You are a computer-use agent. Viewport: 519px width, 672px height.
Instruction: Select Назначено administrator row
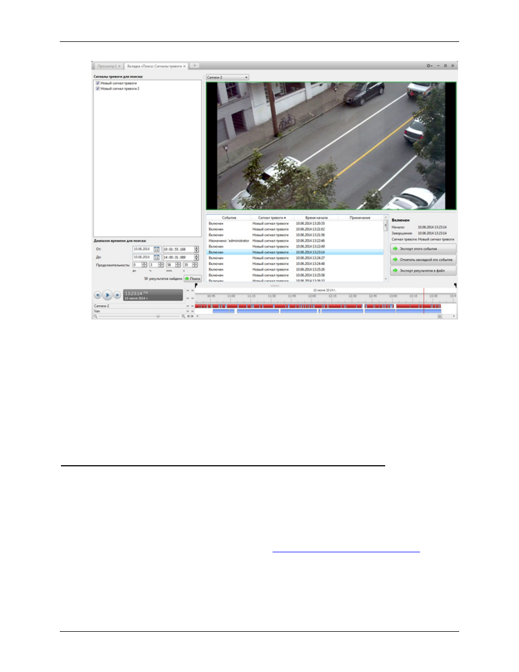coord(295,241)
